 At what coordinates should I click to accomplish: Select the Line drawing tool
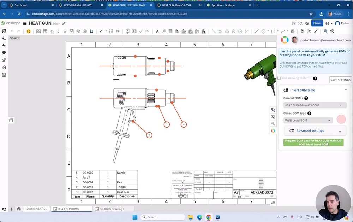(x=257, y=31)
